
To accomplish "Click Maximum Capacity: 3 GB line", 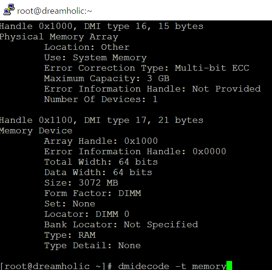I will click(x=107, y=79).
